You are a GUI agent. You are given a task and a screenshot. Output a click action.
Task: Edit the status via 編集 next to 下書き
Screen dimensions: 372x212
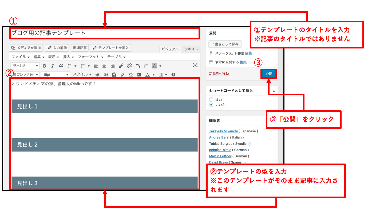248,53
